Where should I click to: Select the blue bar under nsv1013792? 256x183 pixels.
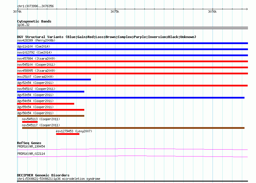click(x=132, y=55)
